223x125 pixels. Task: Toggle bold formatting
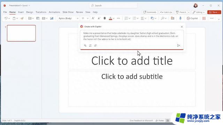point(105,18)
